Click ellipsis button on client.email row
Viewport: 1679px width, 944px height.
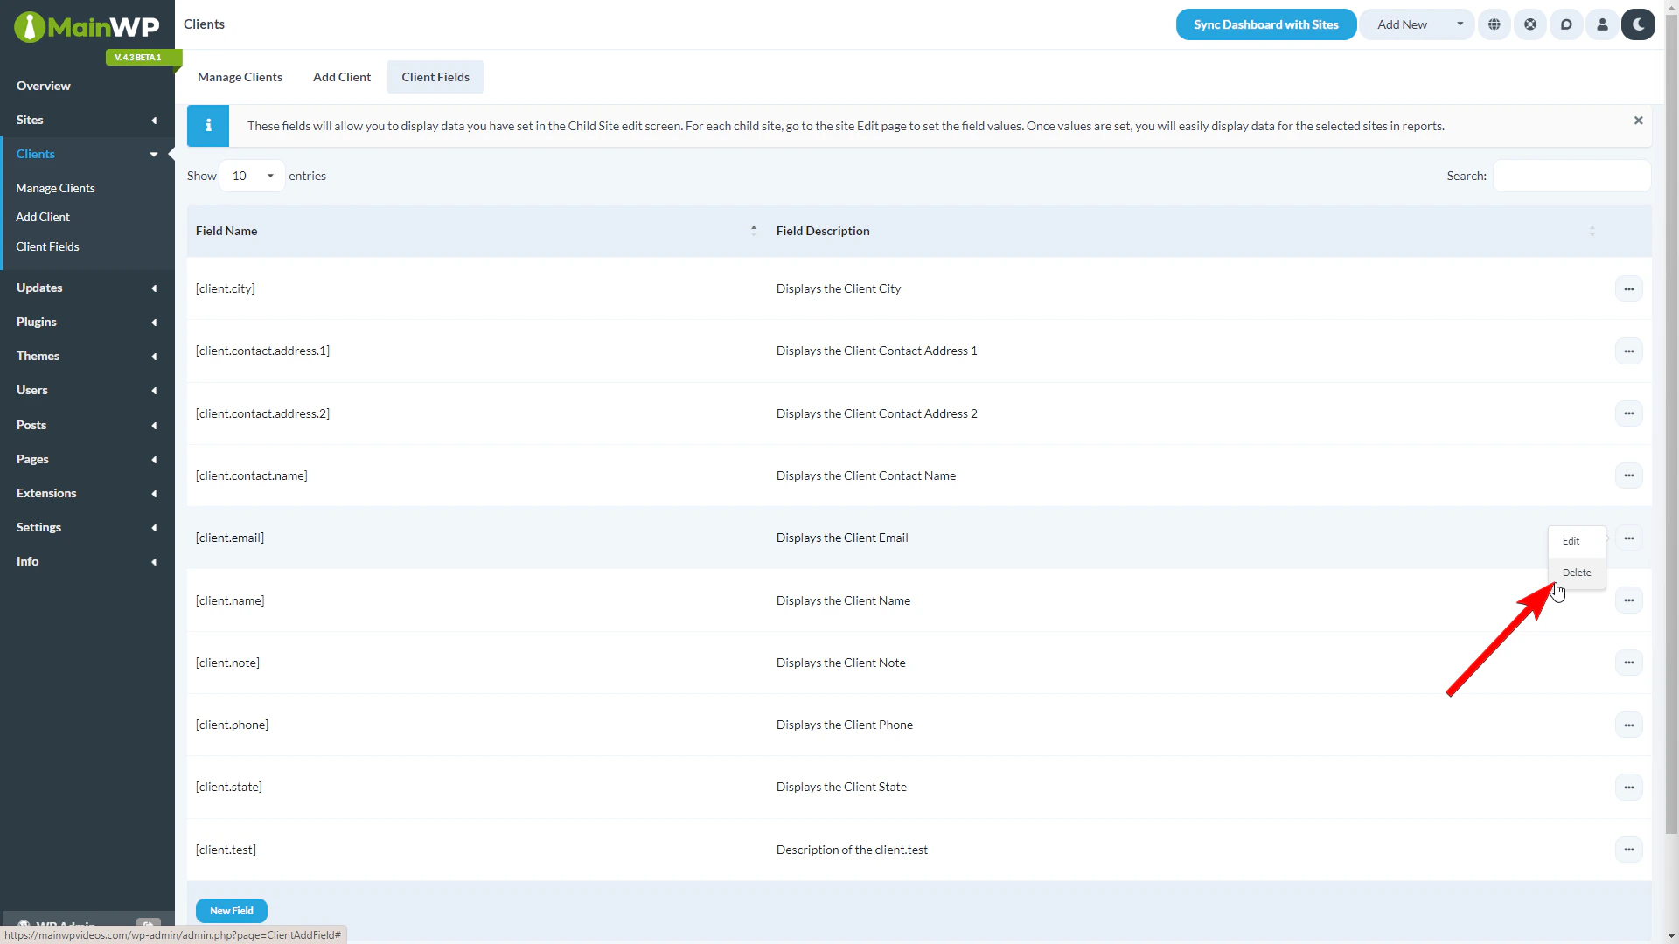pyautogui.click(x=1628, y=538)
